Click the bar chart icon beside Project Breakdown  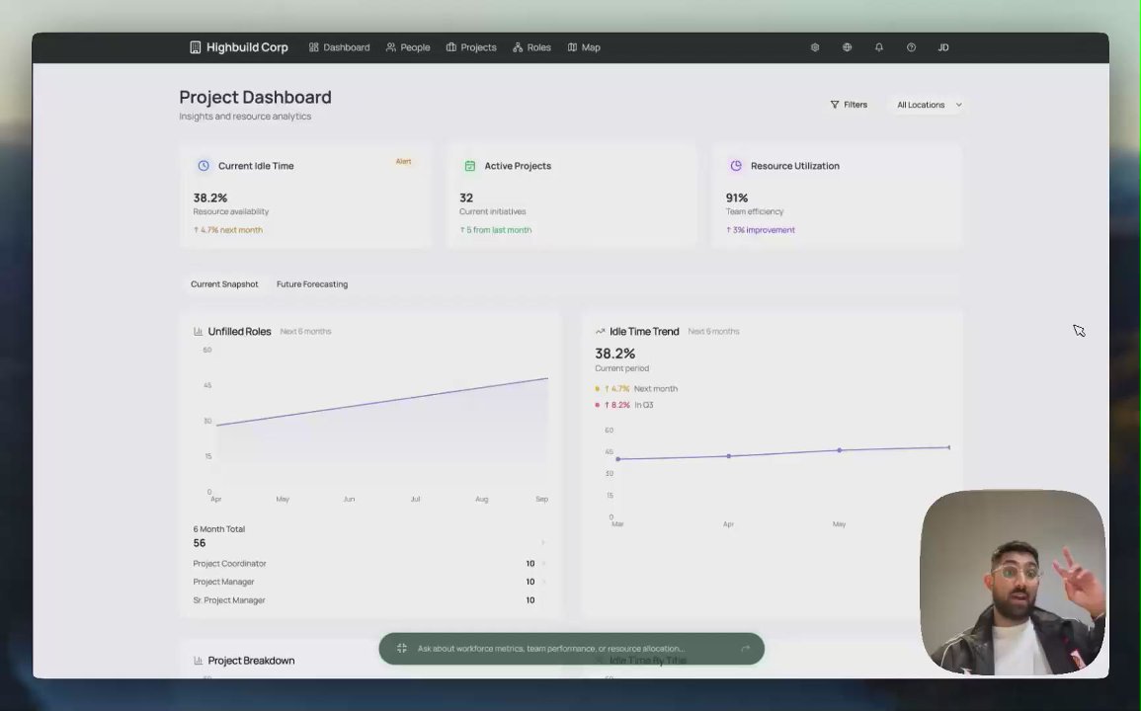(x=198, y=660)
